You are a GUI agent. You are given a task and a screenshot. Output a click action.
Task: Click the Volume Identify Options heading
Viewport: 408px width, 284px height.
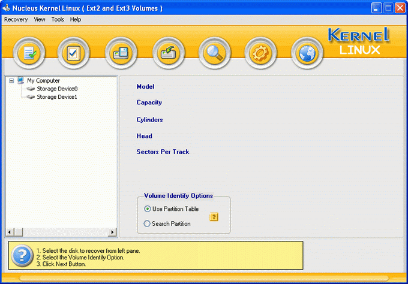179,196
